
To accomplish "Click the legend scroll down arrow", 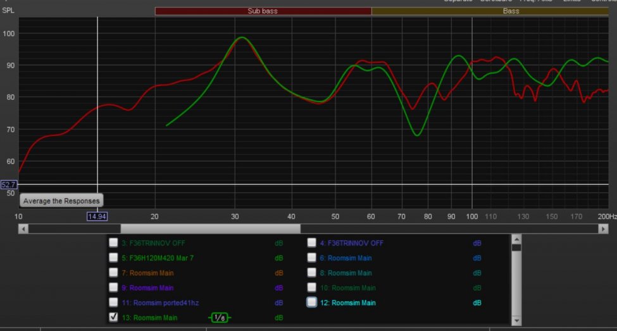I will [516, 321].
